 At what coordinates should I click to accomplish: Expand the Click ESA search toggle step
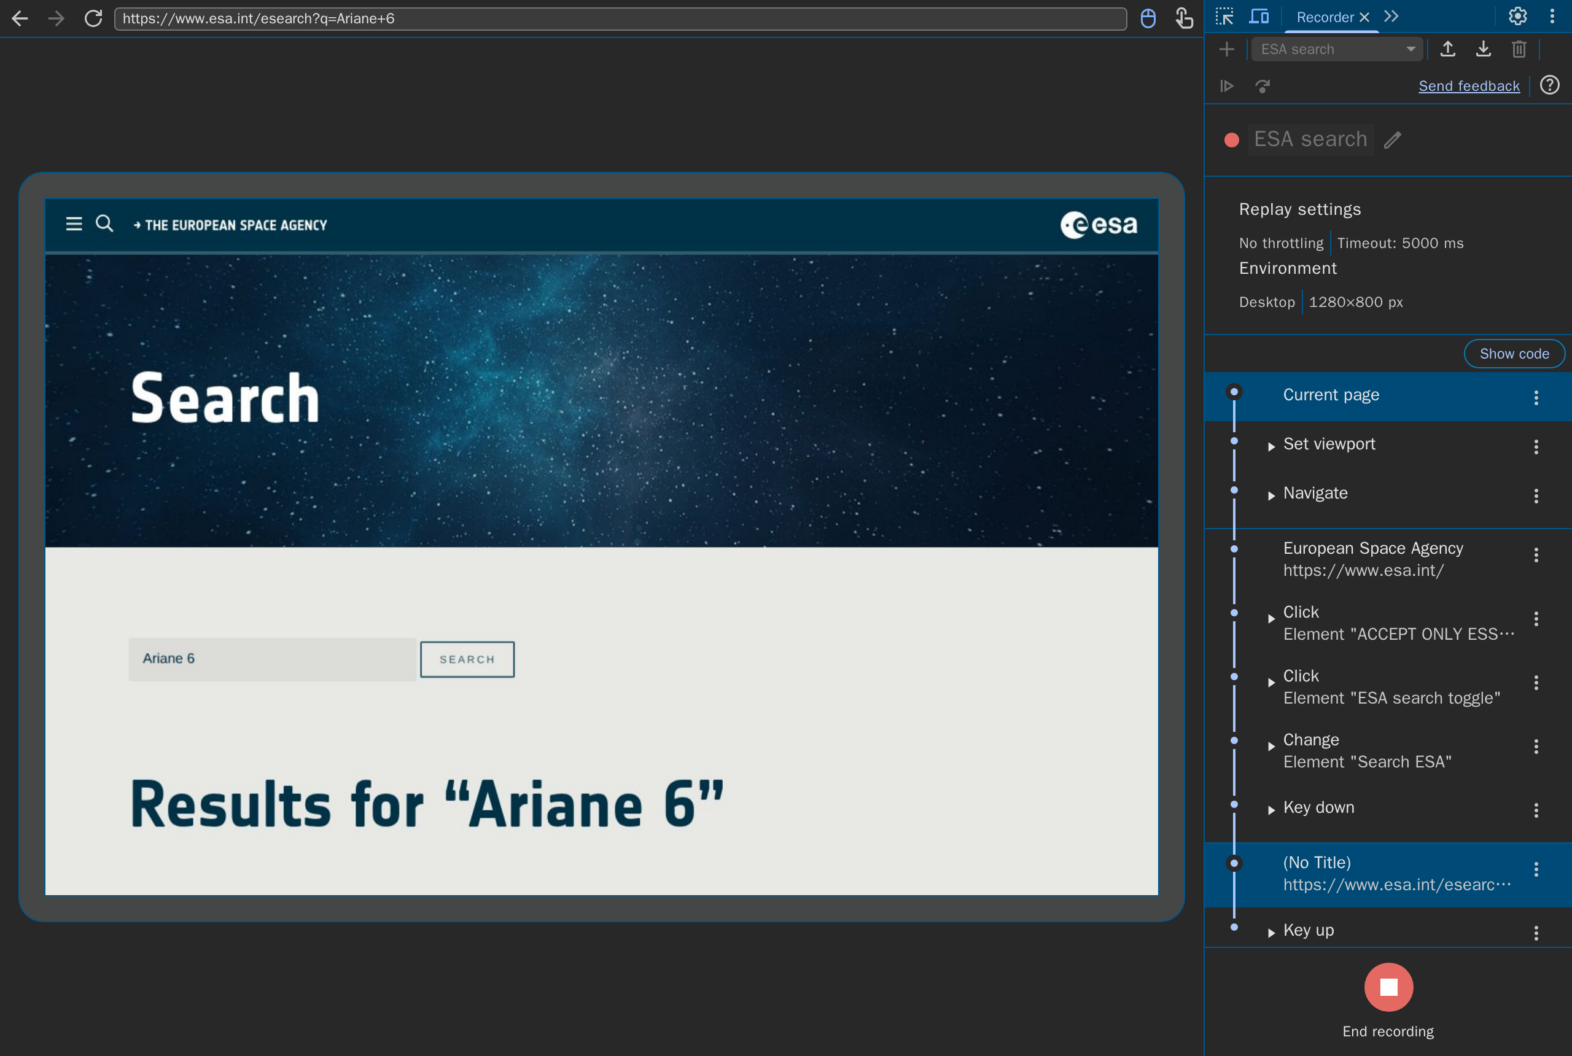coord(1271,683)
